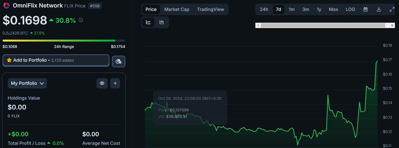The height and width of the screenshot is (148, 399).
Task: Click the $0.1698 current price
Action: 25,20
